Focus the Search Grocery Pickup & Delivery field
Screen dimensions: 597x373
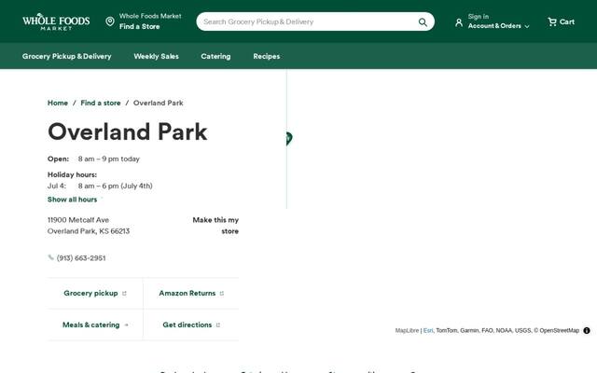point(309,21)
